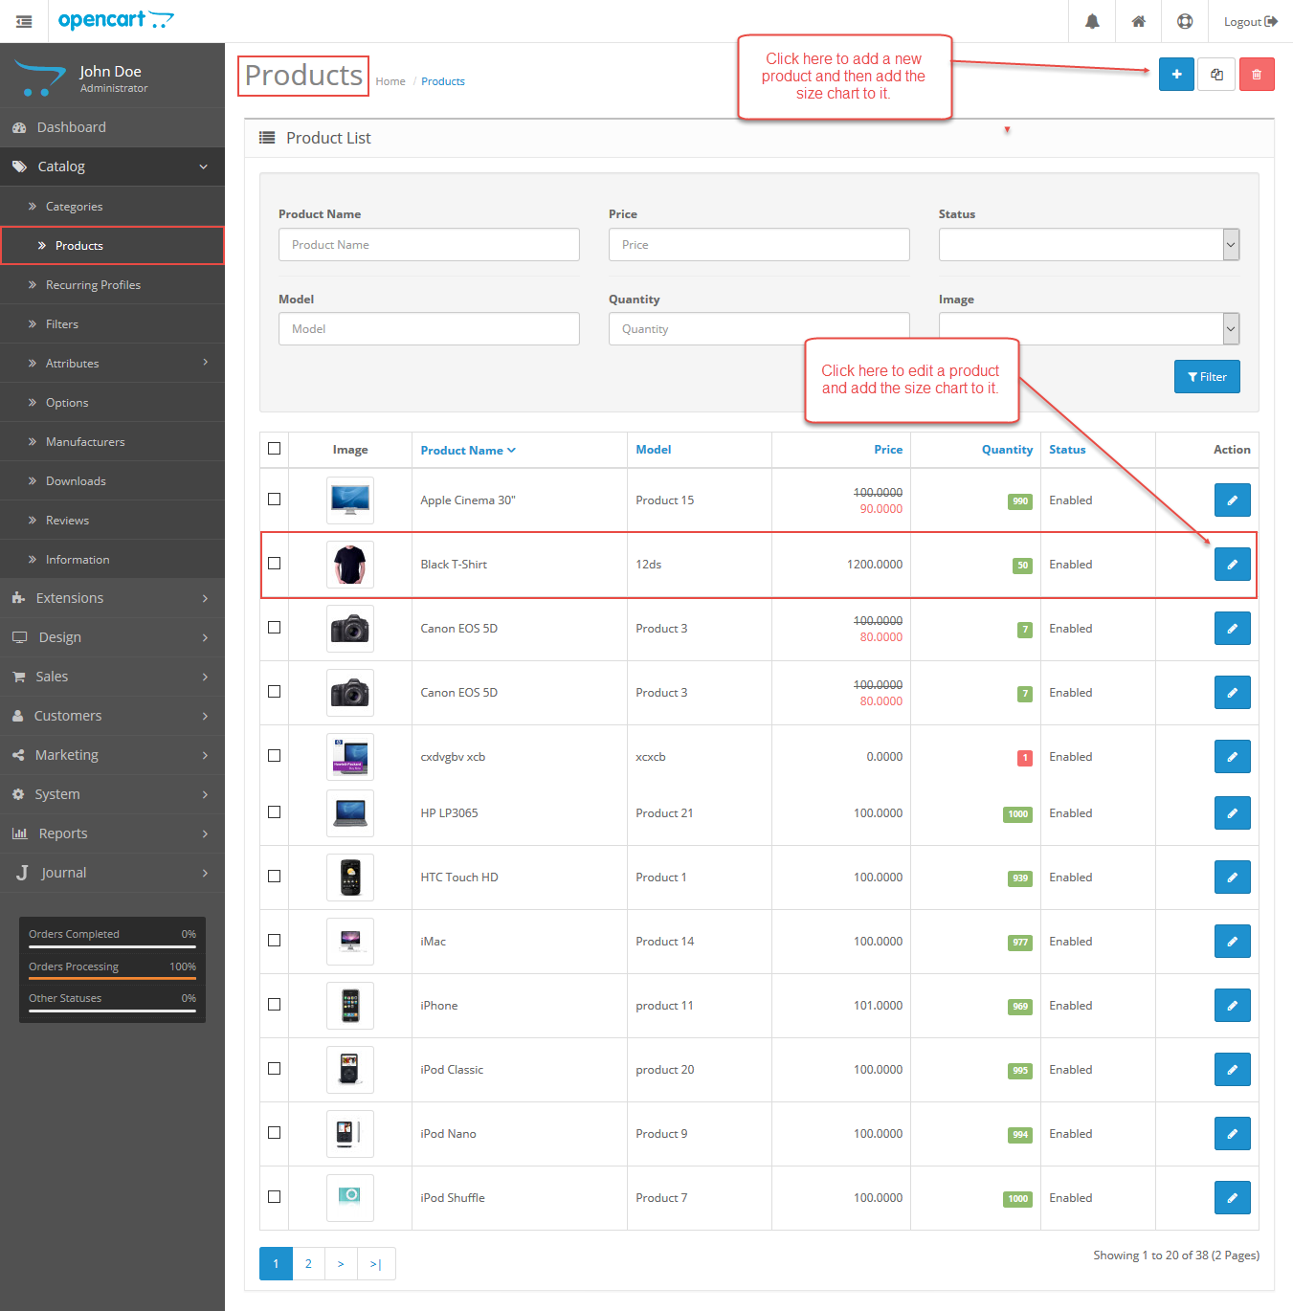The image size is (1293, 1311).
Task: Check the iPod Shuffle row checkbox
Action: coord(275,1197)
